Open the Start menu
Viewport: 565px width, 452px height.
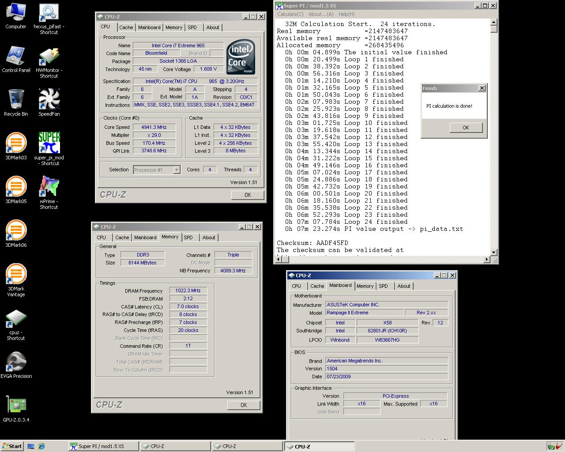point(12,446)
